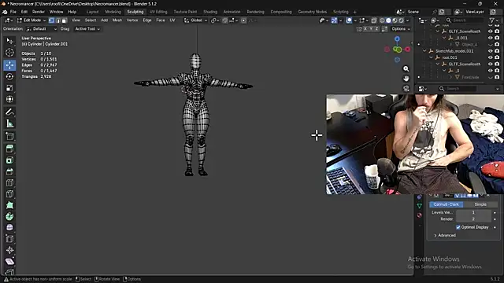Open the Vertex menu

[132, 20]
